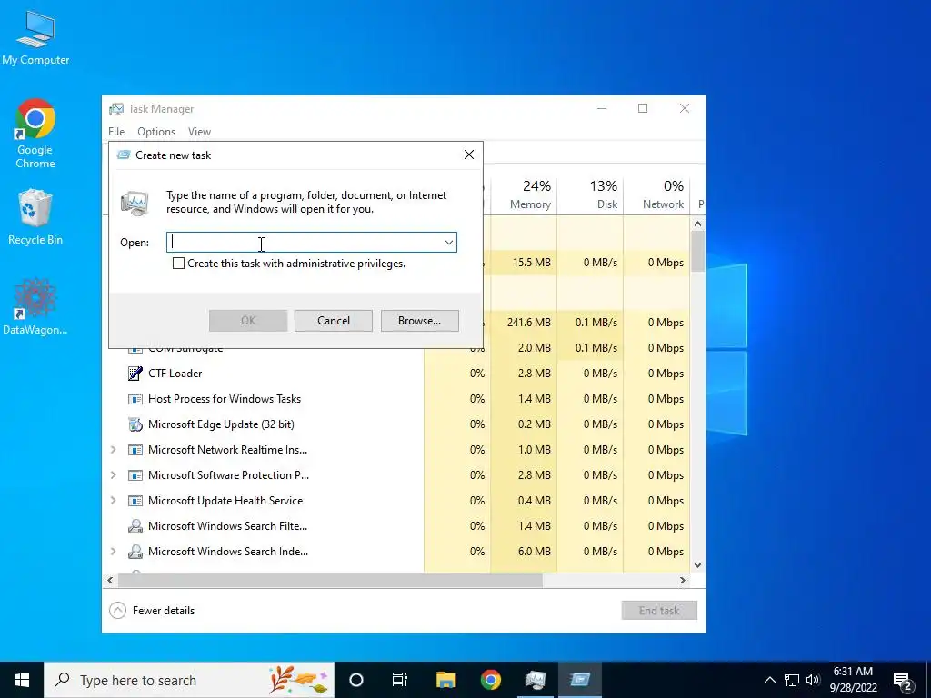Image resolution: width=931 pixels, height=698 pixels.
Task: Open the dropdown arrow of the Open field
Action: point(449,242)
